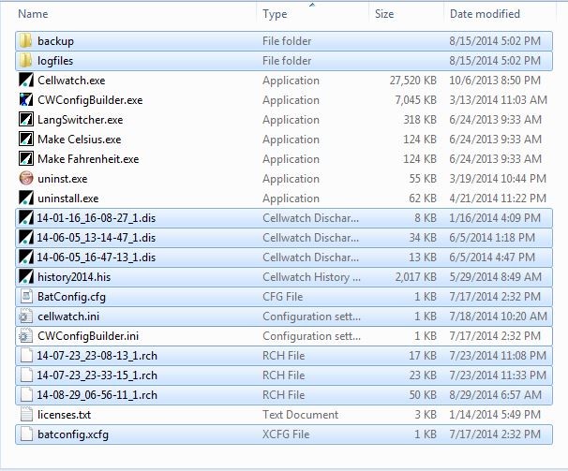The width and height of the screenshot is (568, 471).
Task: Select the Make Celsius.exe icon
Action: point(26,140)
